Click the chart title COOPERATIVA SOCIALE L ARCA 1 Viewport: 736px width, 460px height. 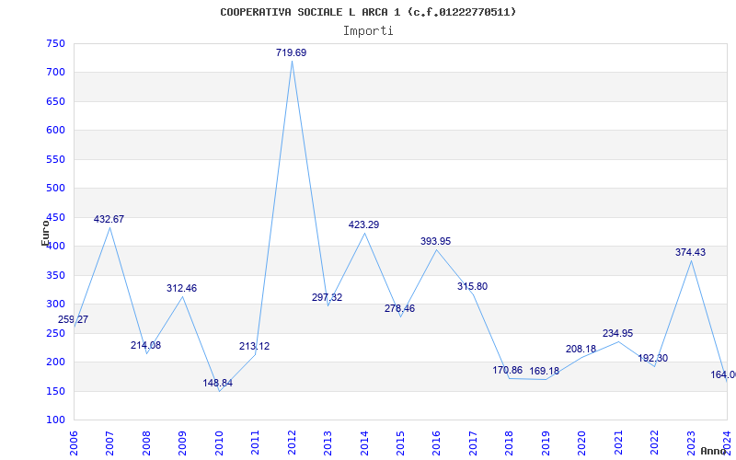point(368,12)
